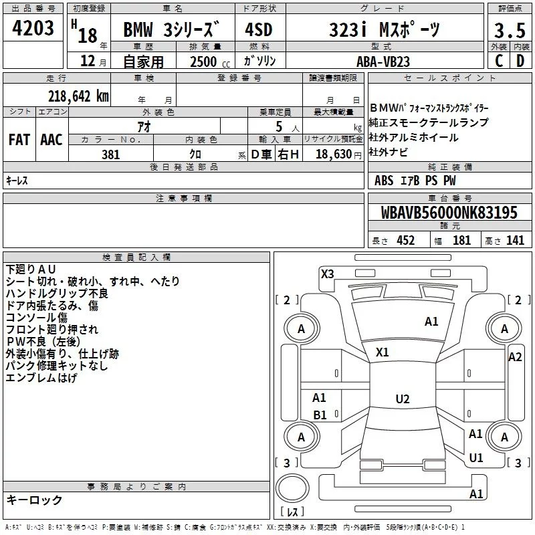Click the registration month 12月
This screenshot has height=535, width=535.
click(93, 61)
